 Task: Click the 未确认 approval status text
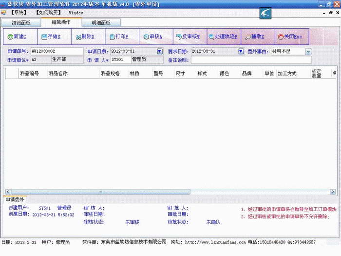click(213, 222)
